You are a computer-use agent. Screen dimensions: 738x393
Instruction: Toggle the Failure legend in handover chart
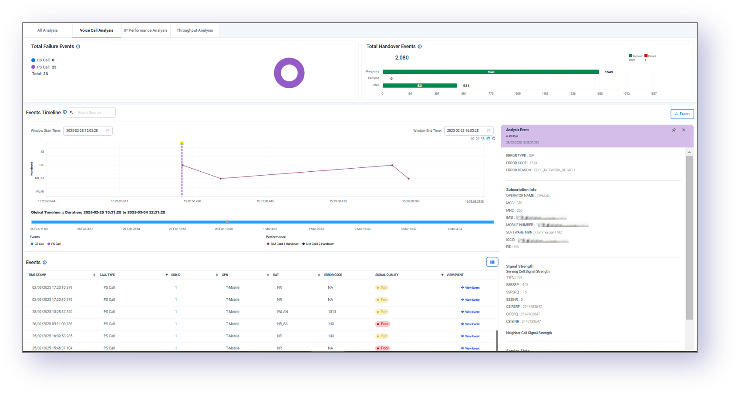(650, 56)
